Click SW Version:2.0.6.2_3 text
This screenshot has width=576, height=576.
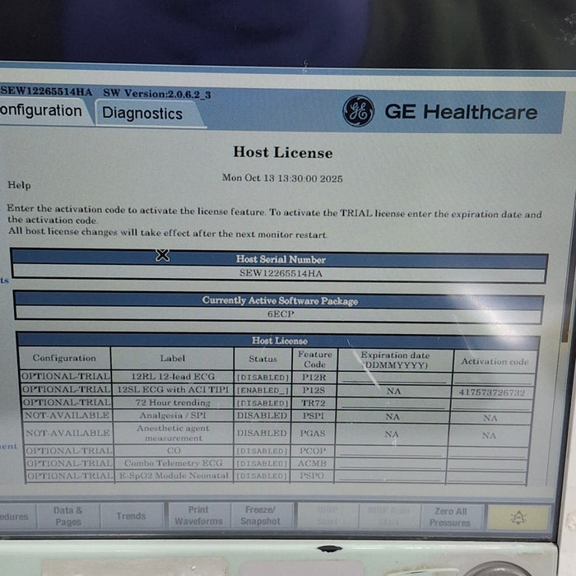pyautogui.click(x=157, y=94)
